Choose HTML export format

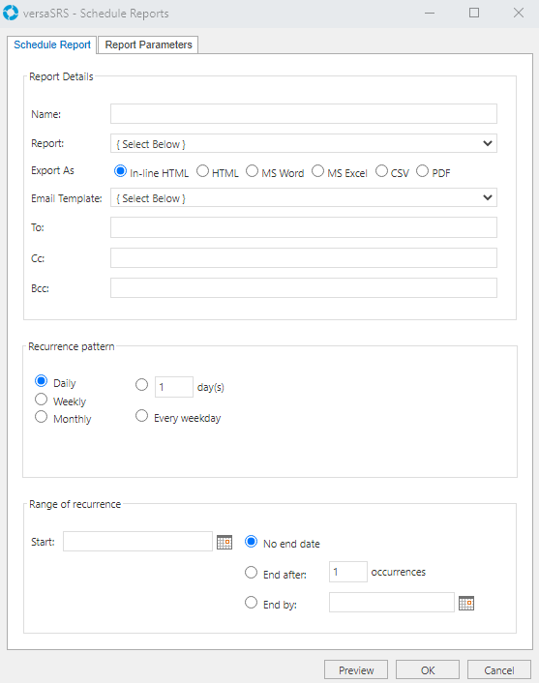(x=202, y=171)
